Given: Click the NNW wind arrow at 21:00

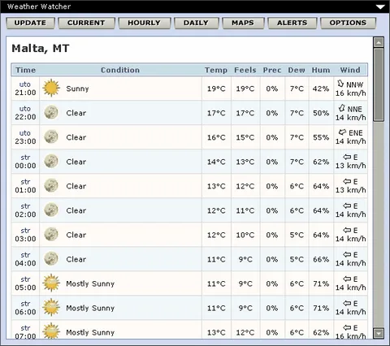Looking at the screenshot, I should point(340,84).
